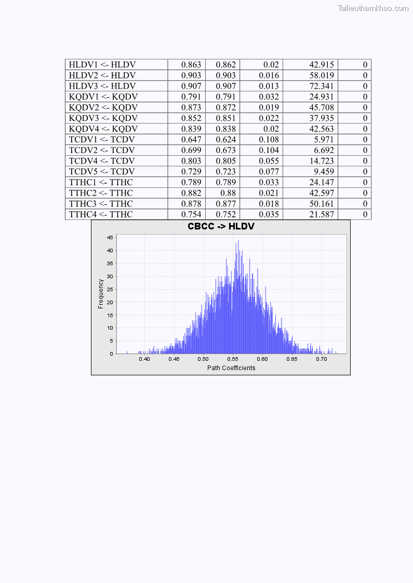Click the "Frequency" y-axis label
This screenshot has width=413, height=583.
pyautogui.click(x=101, y=294)
